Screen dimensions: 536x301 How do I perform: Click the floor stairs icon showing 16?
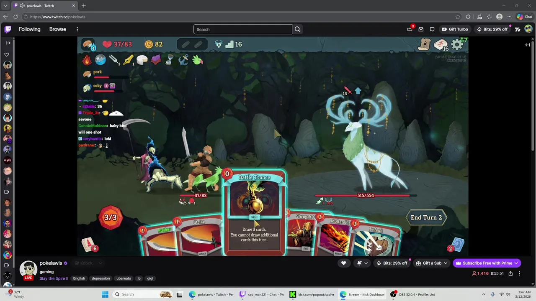click(234, 44)
